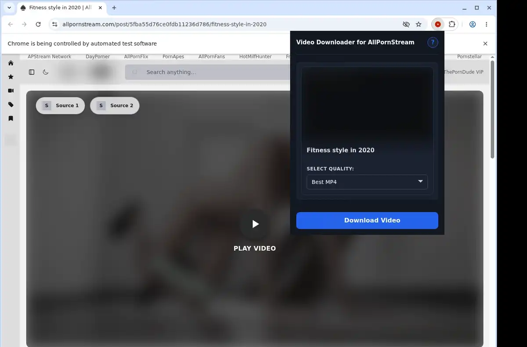Open the Home icon in the site sidebar

(11, 63)
